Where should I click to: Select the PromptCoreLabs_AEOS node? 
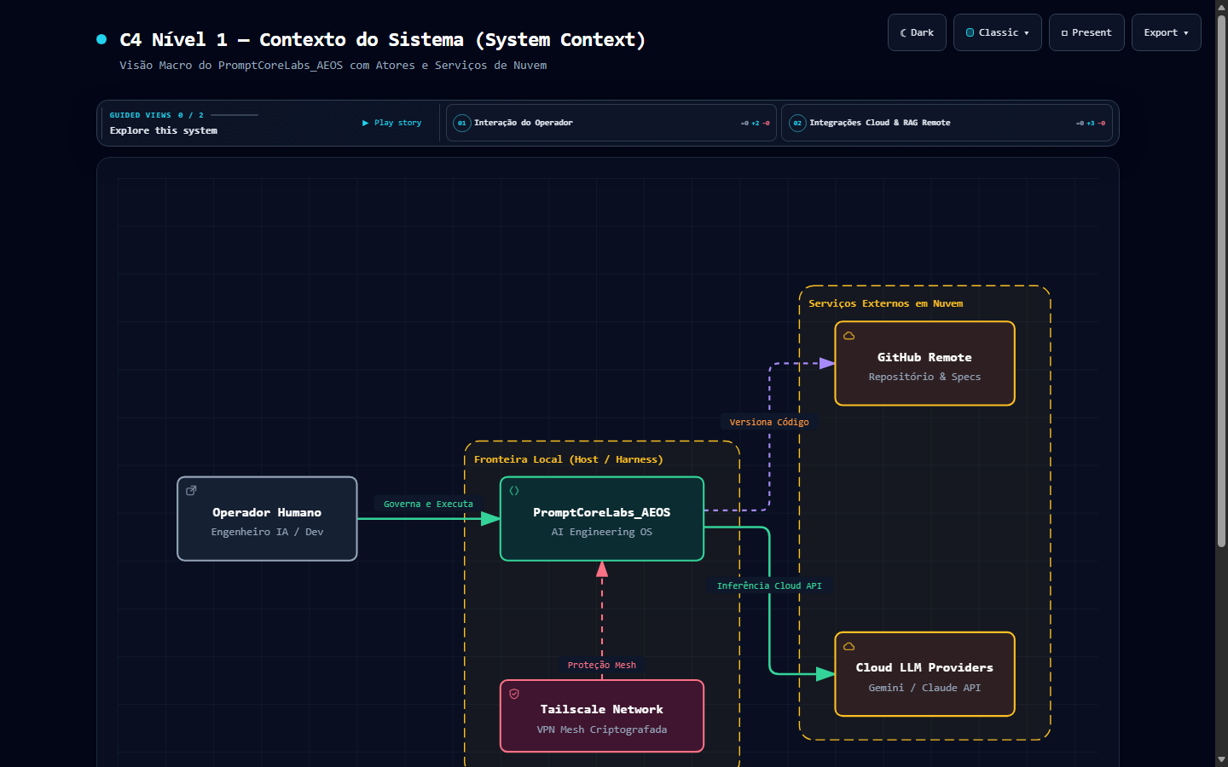click(x=602, y=518)
